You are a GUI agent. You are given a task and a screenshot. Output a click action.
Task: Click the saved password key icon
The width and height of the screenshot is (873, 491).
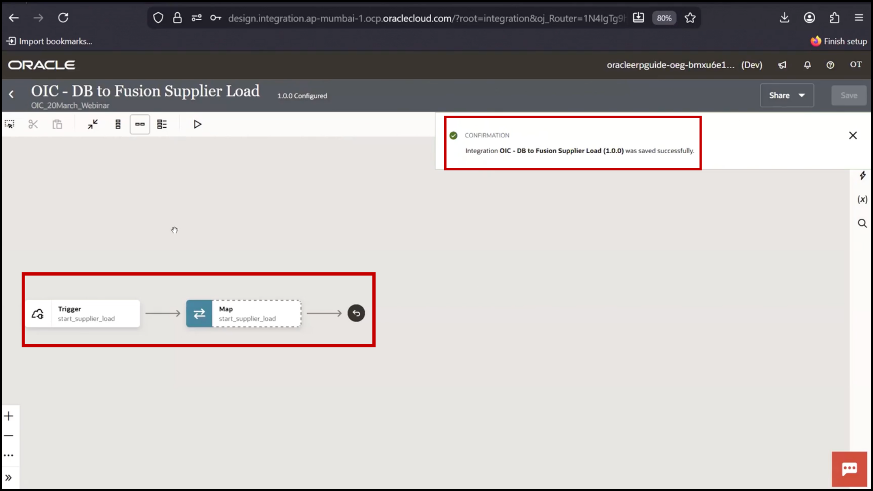pos(216,18)
